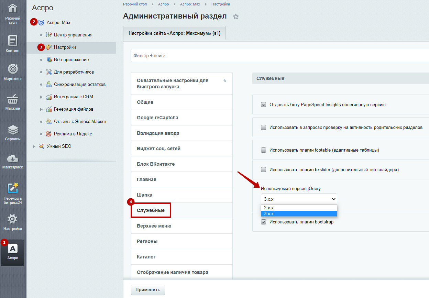This screenshot has height=298, width=429.
Task: Toggle PageSpeed Insights lightweight version checkbox
Action: 264,104
